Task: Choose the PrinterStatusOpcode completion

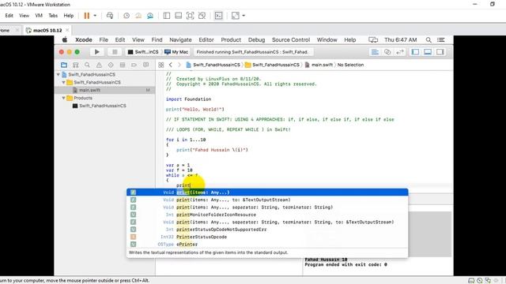Action: 267,237
